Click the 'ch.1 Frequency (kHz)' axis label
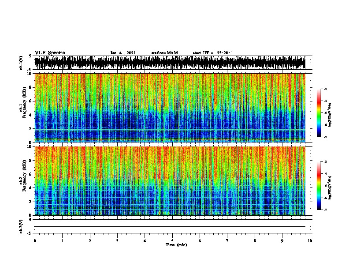The height and width of the screenshot is (270, 349). pyautogui.click(x=22, y=103)
